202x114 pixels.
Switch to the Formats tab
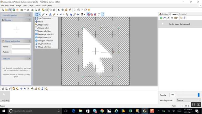point(182,14)
